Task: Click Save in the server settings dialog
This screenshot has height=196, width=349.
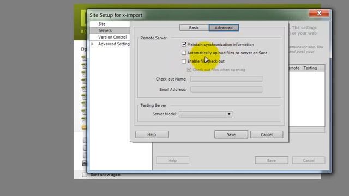Action: 231,134
